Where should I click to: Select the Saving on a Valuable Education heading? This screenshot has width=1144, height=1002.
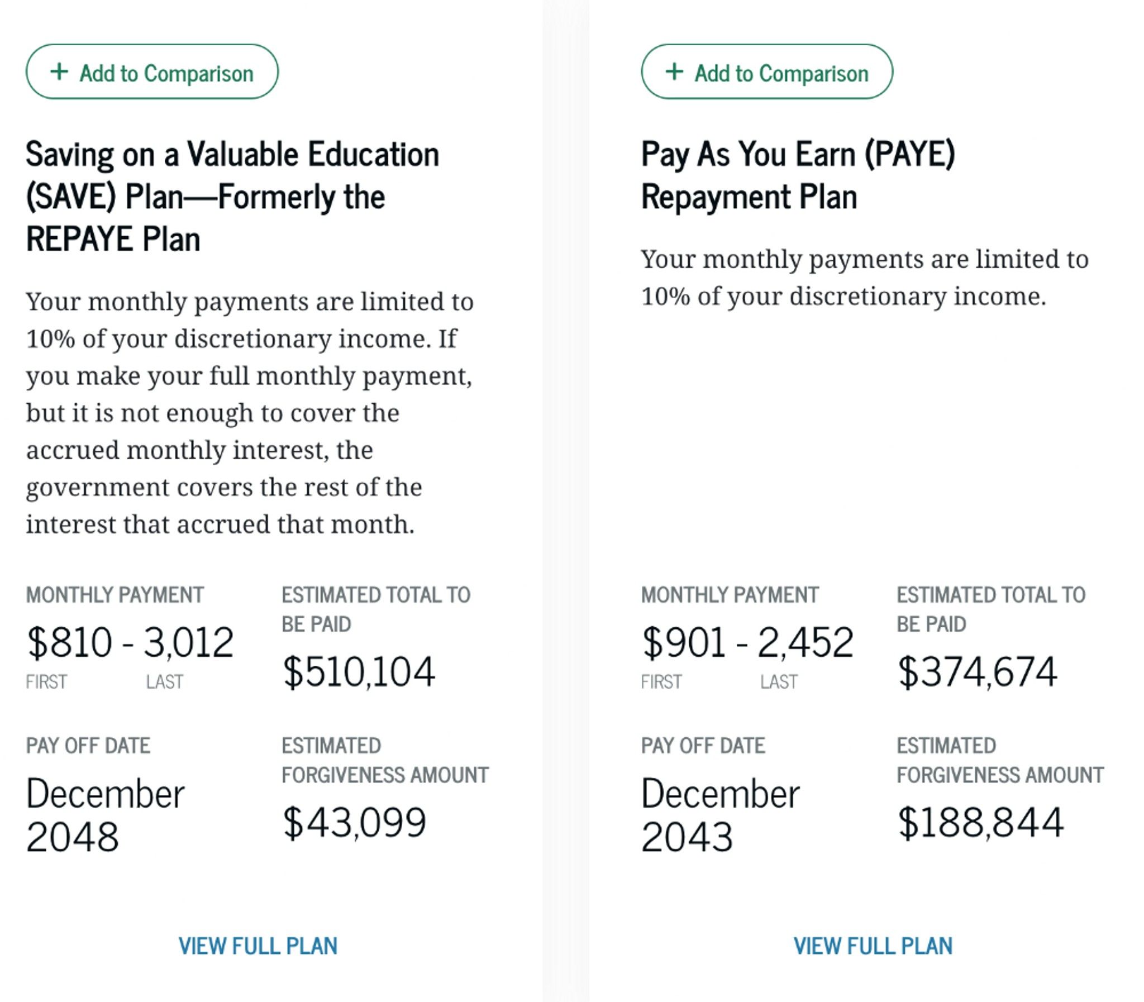point(232,196)
